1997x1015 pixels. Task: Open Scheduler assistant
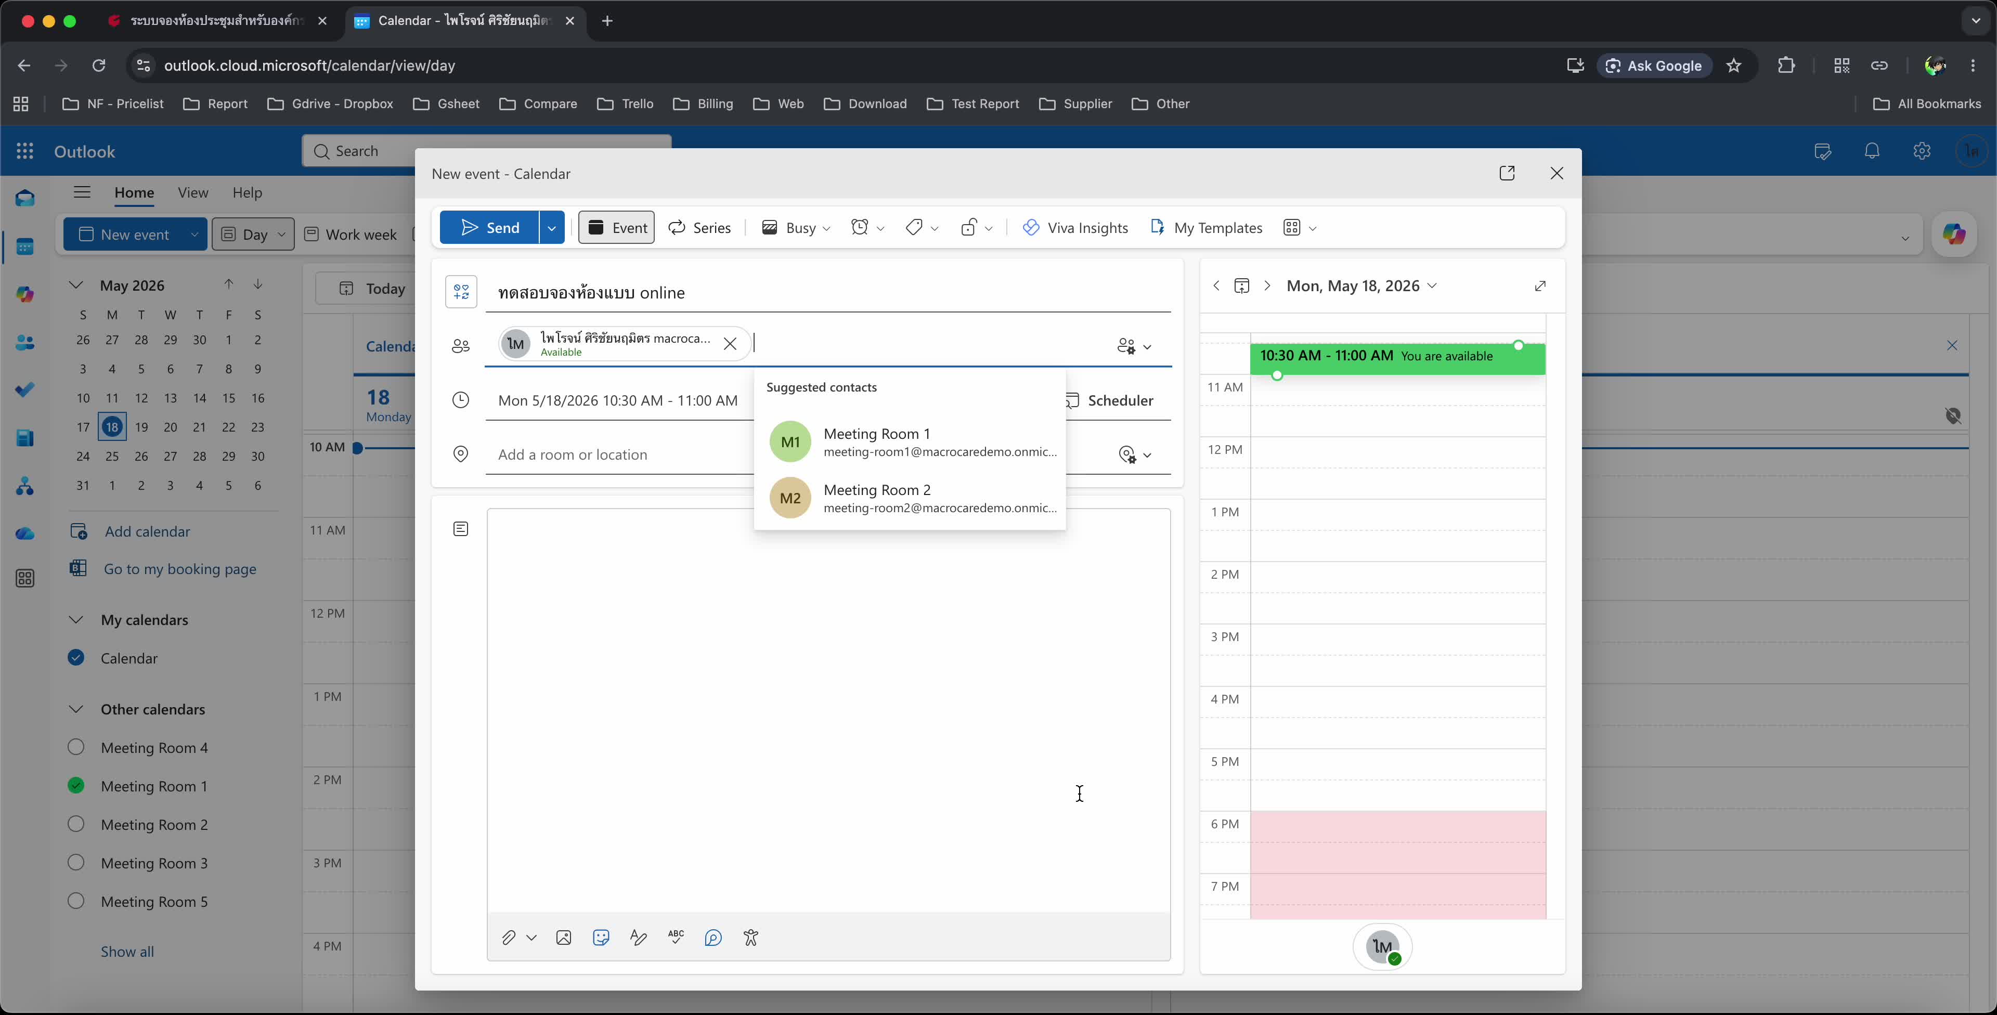(1110, 401)
